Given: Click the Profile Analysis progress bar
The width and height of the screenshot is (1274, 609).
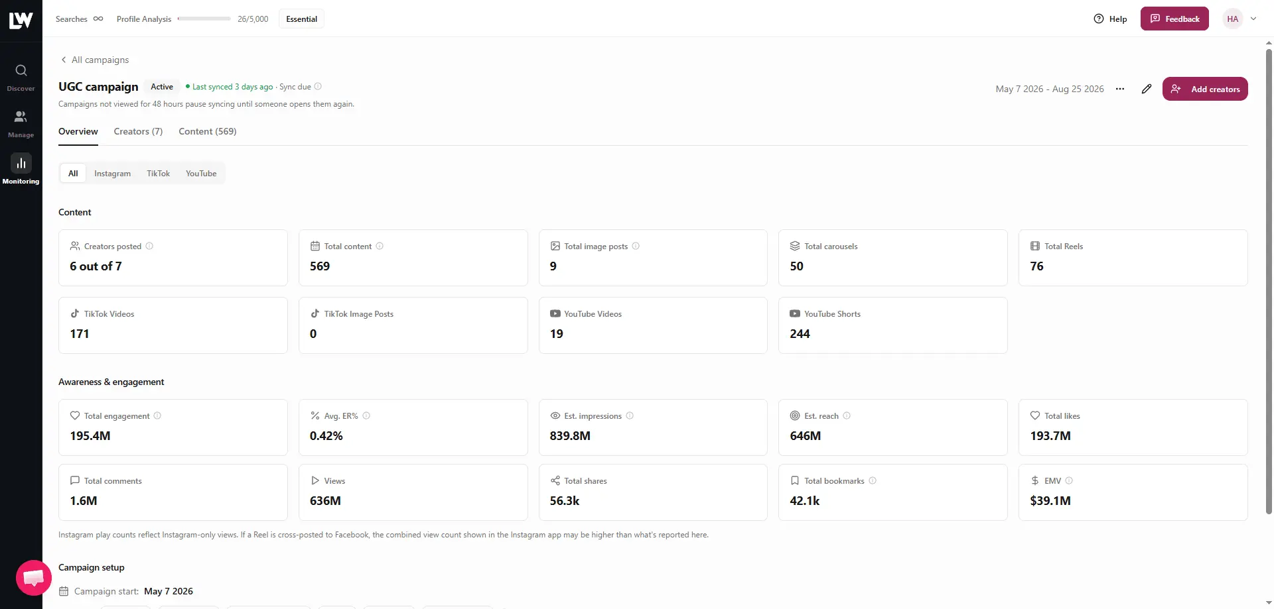Looking at the screenshot, I should [x=204, y=19].
